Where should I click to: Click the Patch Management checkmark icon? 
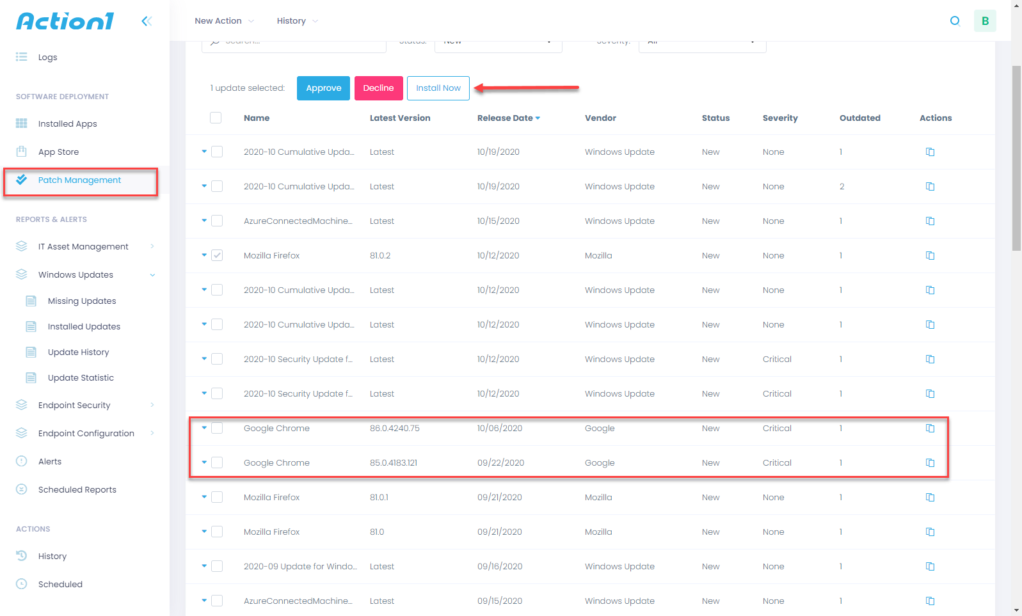pos(22,180)
